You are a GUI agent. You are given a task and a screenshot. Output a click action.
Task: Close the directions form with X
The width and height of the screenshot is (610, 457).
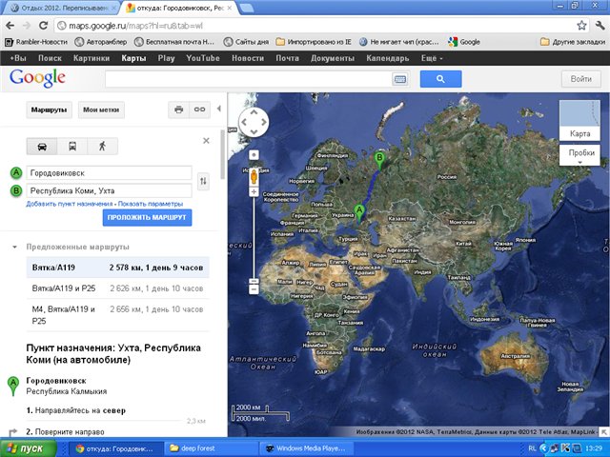(x=206, y=141)
